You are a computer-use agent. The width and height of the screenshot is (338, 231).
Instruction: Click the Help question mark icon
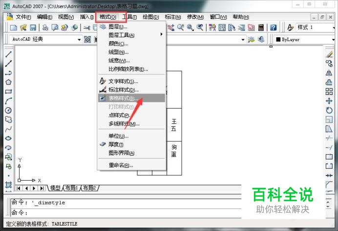coord(274,27)
